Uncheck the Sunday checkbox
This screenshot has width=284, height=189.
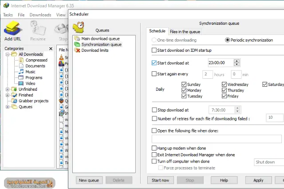point(184,84)
